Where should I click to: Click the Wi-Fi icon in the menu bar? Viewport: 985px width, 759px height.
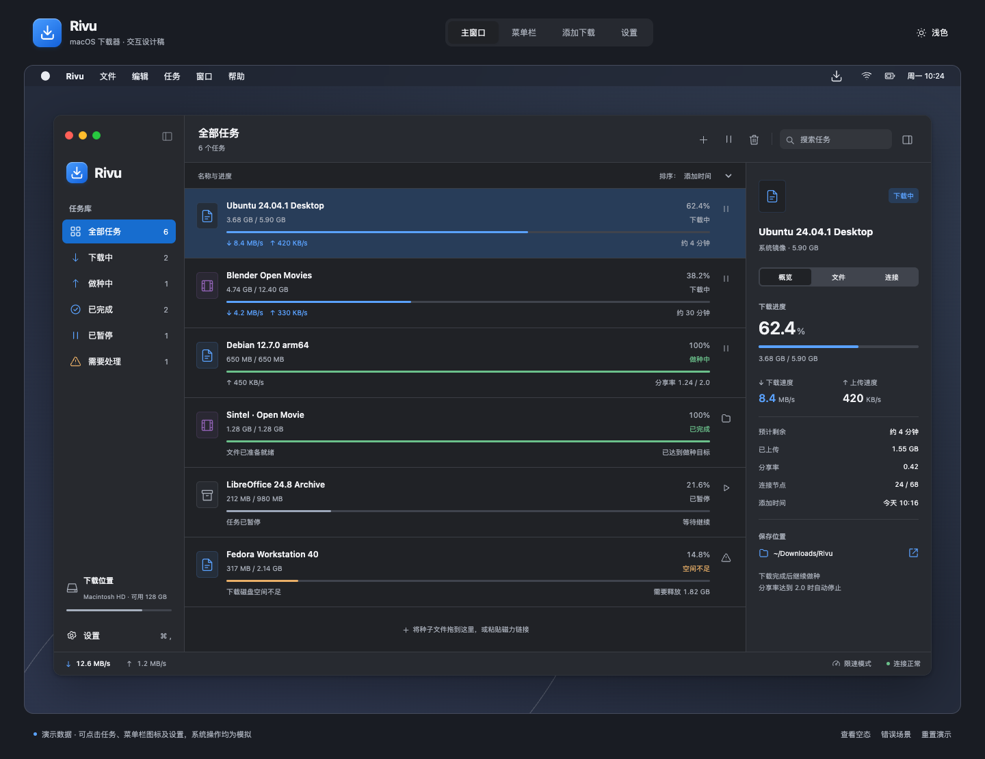coord(867,76)
